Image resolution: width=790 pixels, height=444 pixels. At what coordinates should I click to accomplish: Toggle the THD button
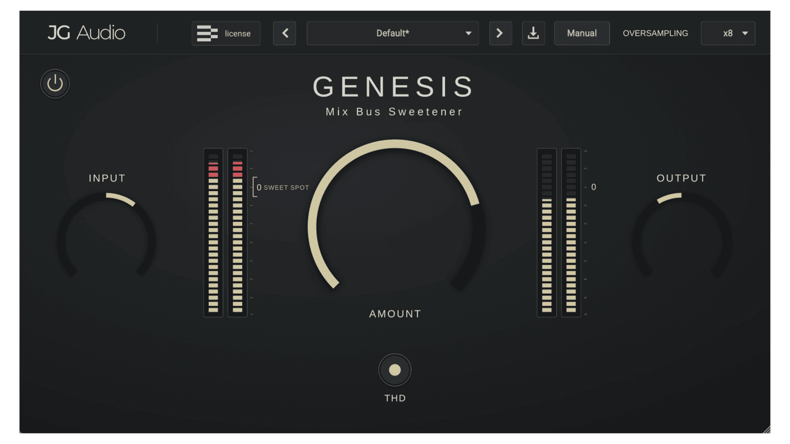point(395,370)
